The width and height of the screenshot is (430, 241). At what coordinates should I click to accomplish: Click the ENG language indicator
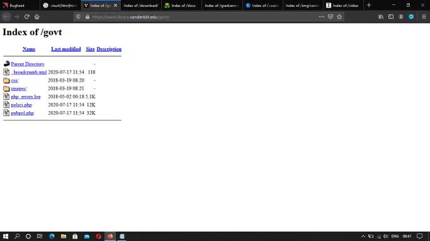(x=395, y=237)
